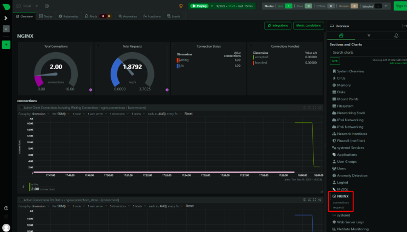Filter by Stale nodes count
Viewport: 407px width, 232px height.
[x=308, y=6]
